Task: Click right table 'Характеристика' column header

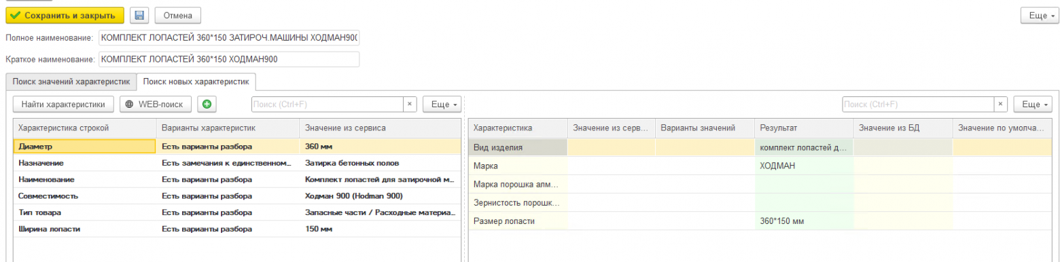Action: tap(518, 128)
